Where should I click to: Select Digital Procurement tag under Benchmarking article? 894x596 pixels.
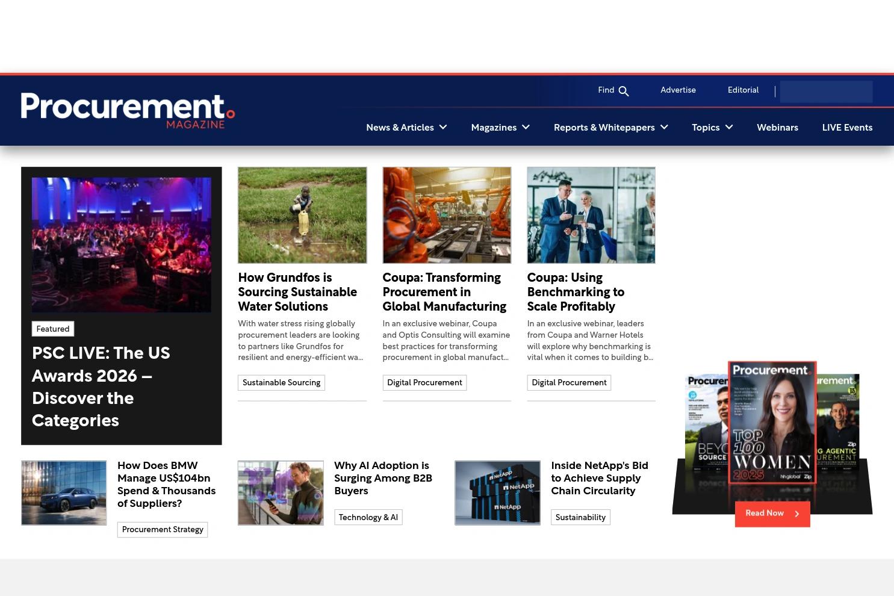pyautogui.click(x=569, y=382)
